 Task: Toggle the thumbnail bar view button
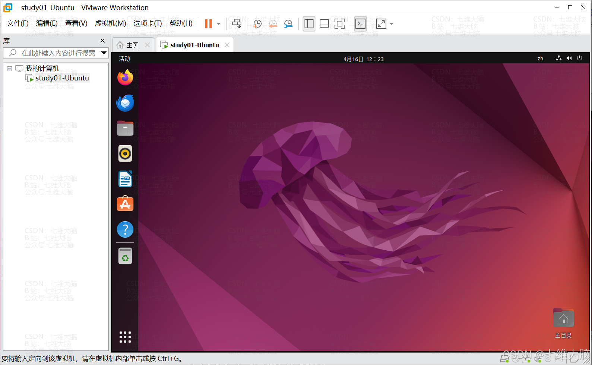point(324,24)
